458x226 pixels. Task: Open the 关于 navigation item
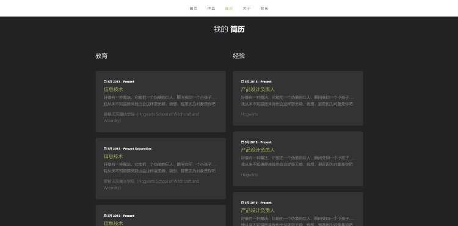click(x=247, y=9)
